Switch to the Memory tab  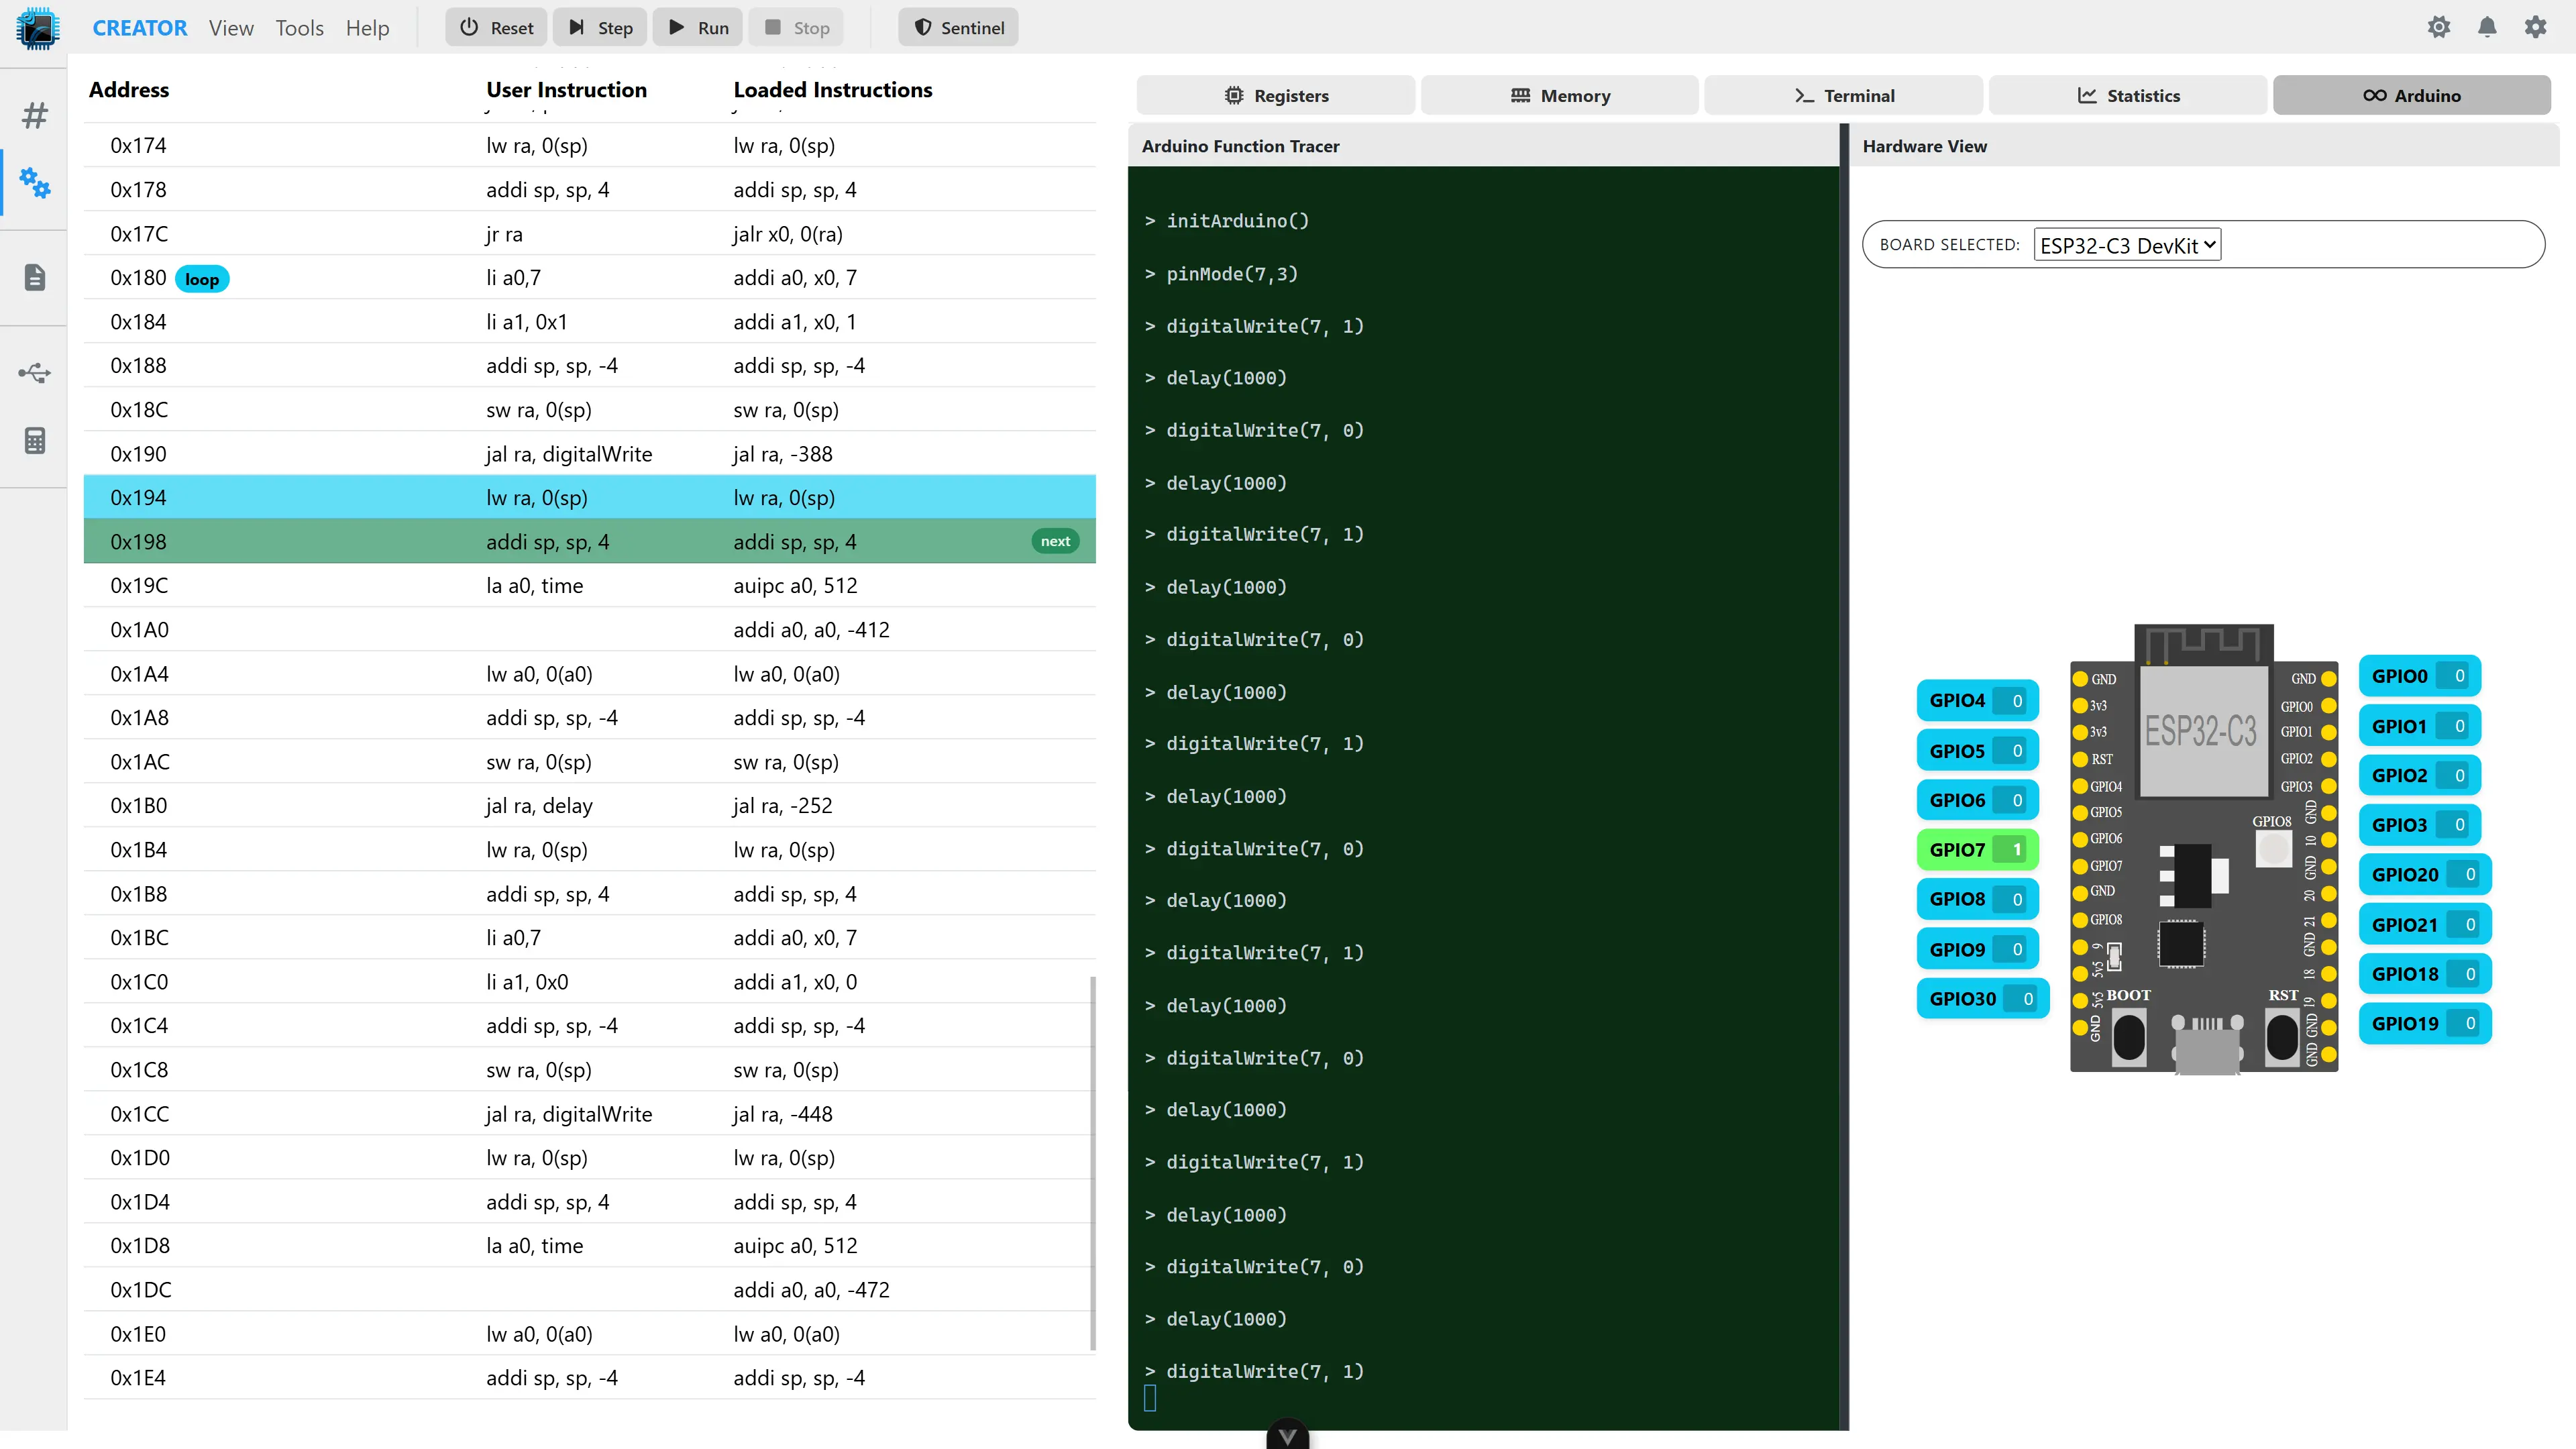1560,95
